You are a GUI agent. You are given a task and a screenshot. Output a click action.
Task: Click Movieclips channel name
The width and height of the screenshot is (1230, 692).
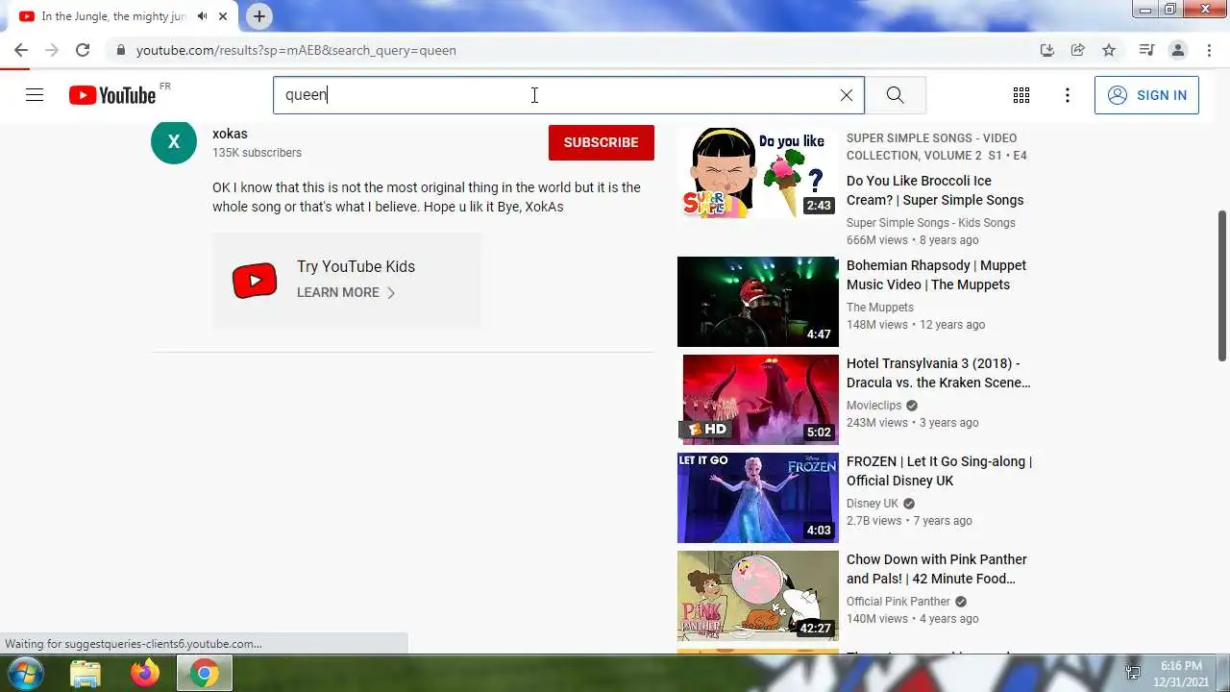click(x=874, y=406)
